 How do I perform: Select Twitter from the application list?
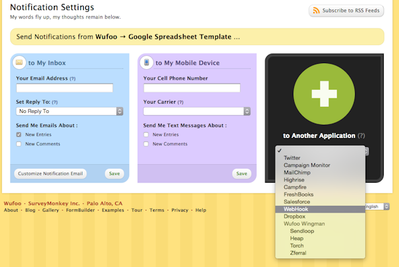[320, 158]
